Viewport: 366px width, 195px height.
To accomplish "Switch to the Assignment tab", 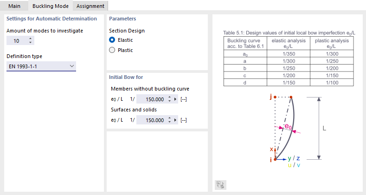I will 90,6.
